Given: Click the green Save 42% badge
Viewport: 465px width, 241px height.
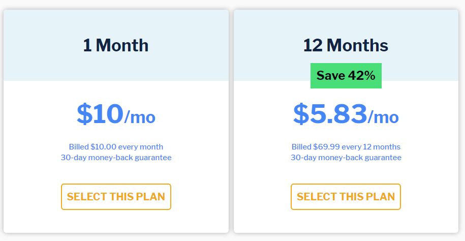Looking at the screenshot, I should pos(346,76).
